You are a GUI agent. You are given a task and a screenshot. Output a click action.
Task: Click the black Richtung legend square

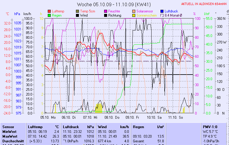105,15
